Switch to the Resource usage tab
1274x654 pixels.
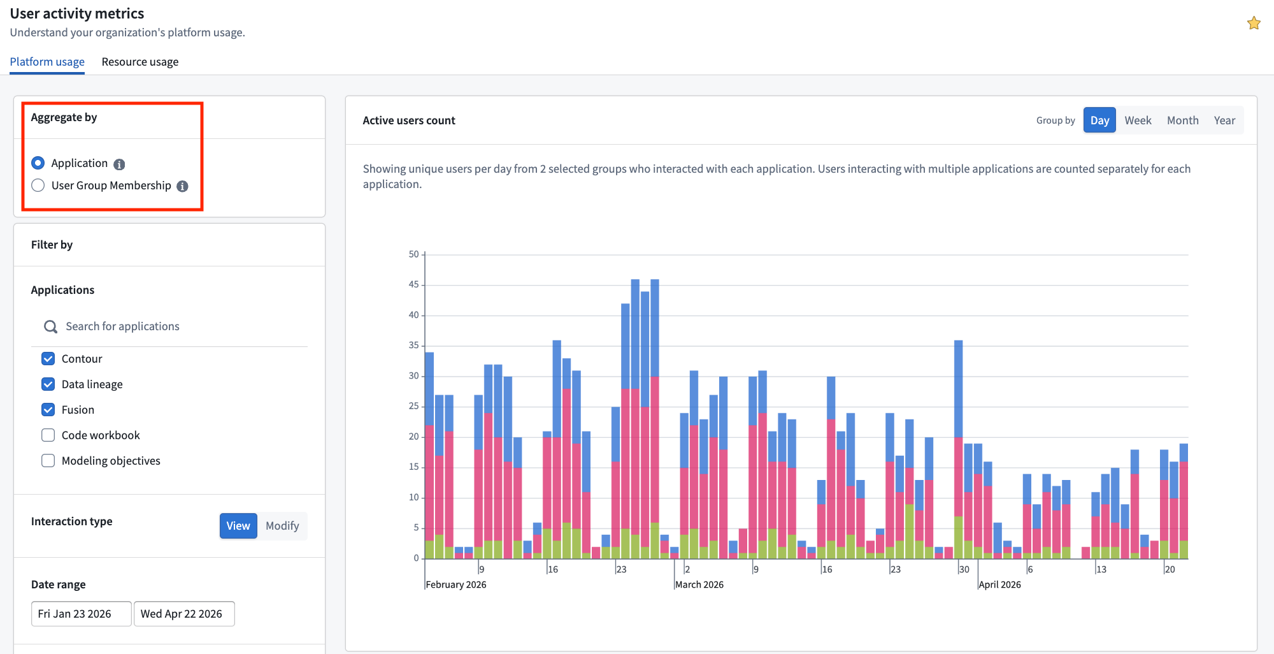click(x=140, y=61)
